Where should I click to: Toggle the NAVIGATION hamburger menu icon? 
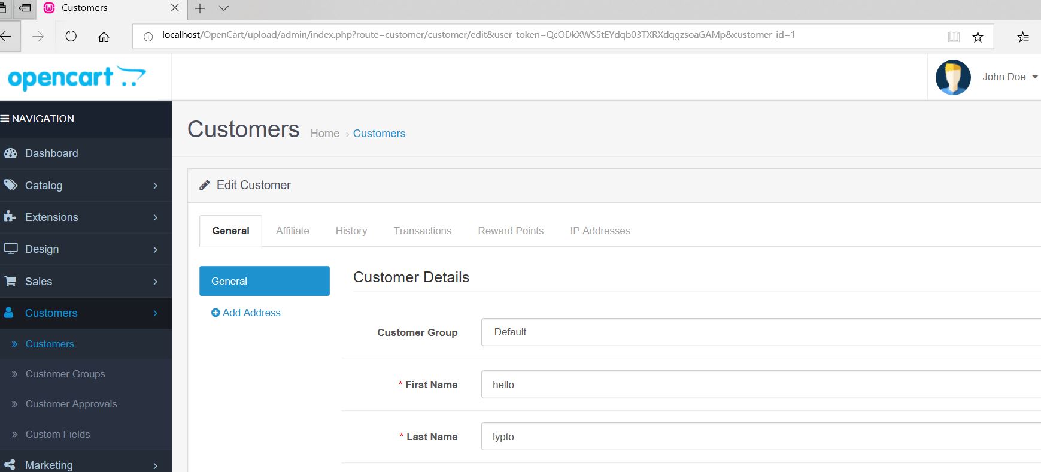[x=5, y=119]
